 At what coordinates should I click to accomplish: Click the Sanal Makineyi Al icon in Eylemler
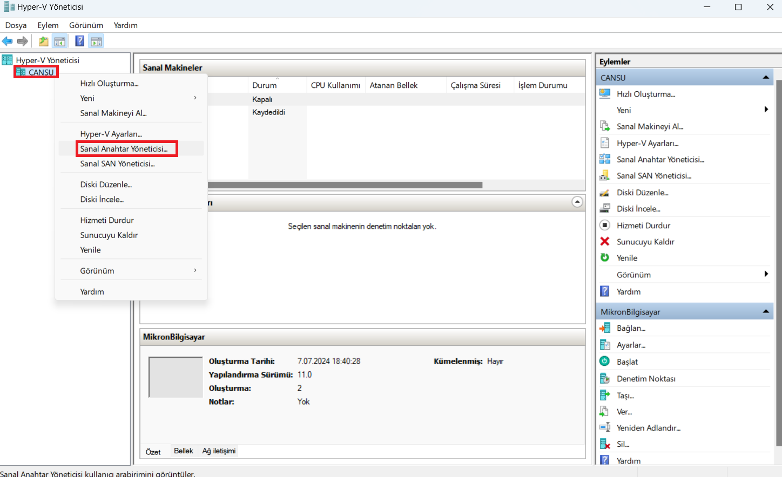point(605,126)
